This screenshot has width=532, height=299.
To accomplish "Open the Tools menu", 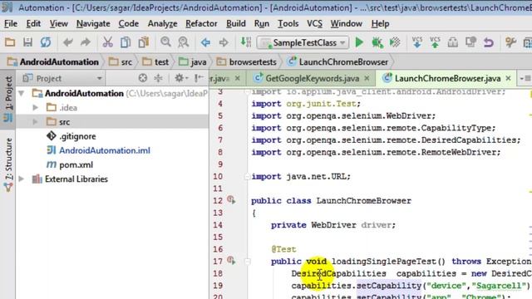I will (x=288, y=24).
